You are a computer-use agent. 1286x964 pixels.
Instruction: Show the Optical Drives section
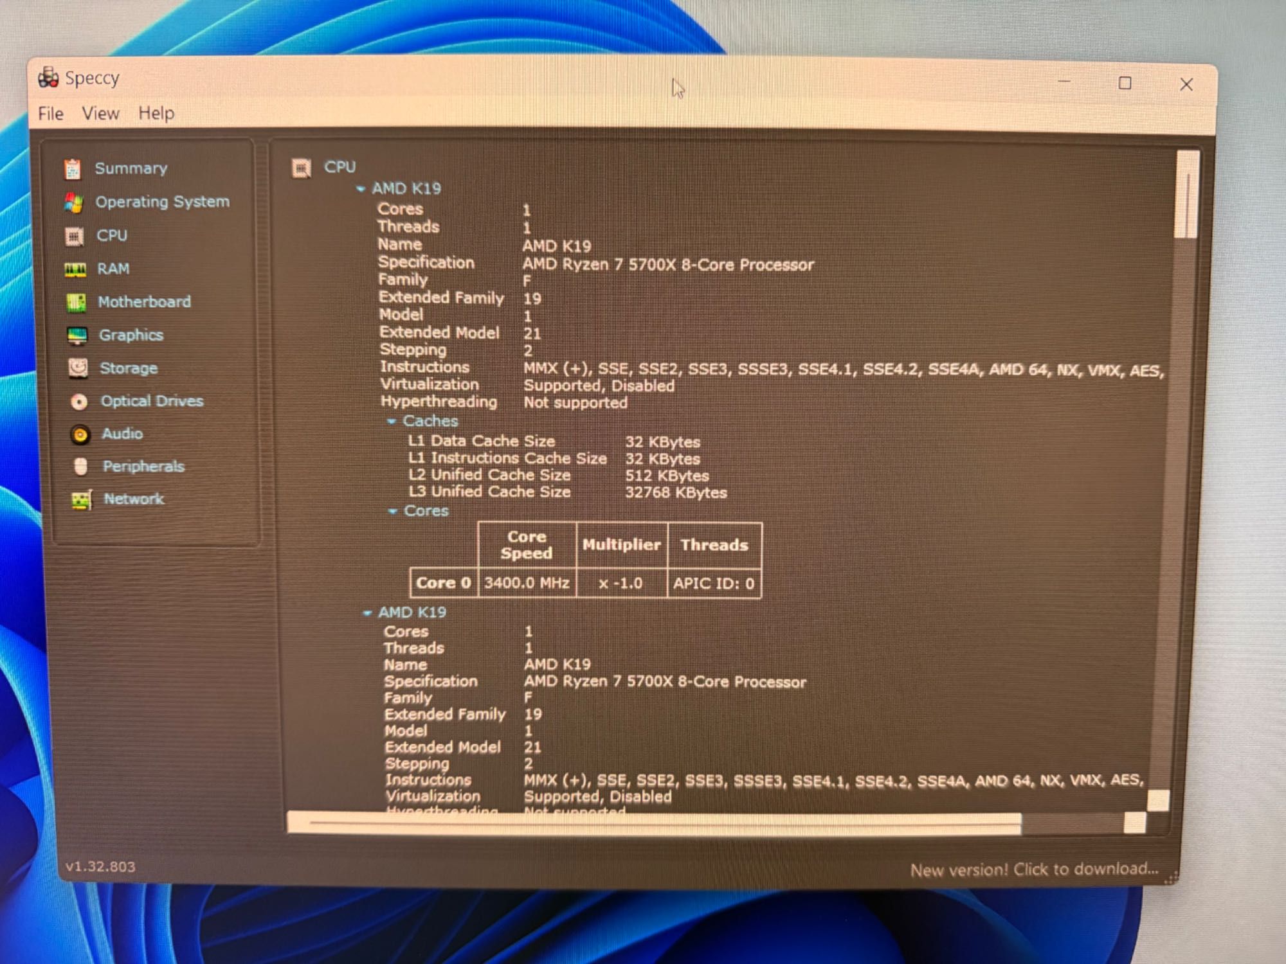point(152,401)
